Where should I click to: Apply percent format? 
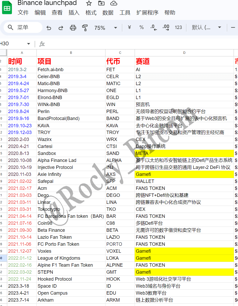(x=142, y=27)
